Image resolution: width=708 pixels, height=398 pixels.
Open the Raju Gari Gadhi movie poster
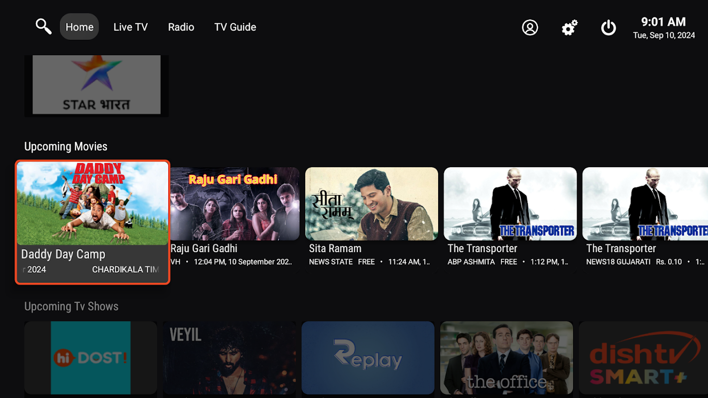pyautogui.click(x=235, y=204)
